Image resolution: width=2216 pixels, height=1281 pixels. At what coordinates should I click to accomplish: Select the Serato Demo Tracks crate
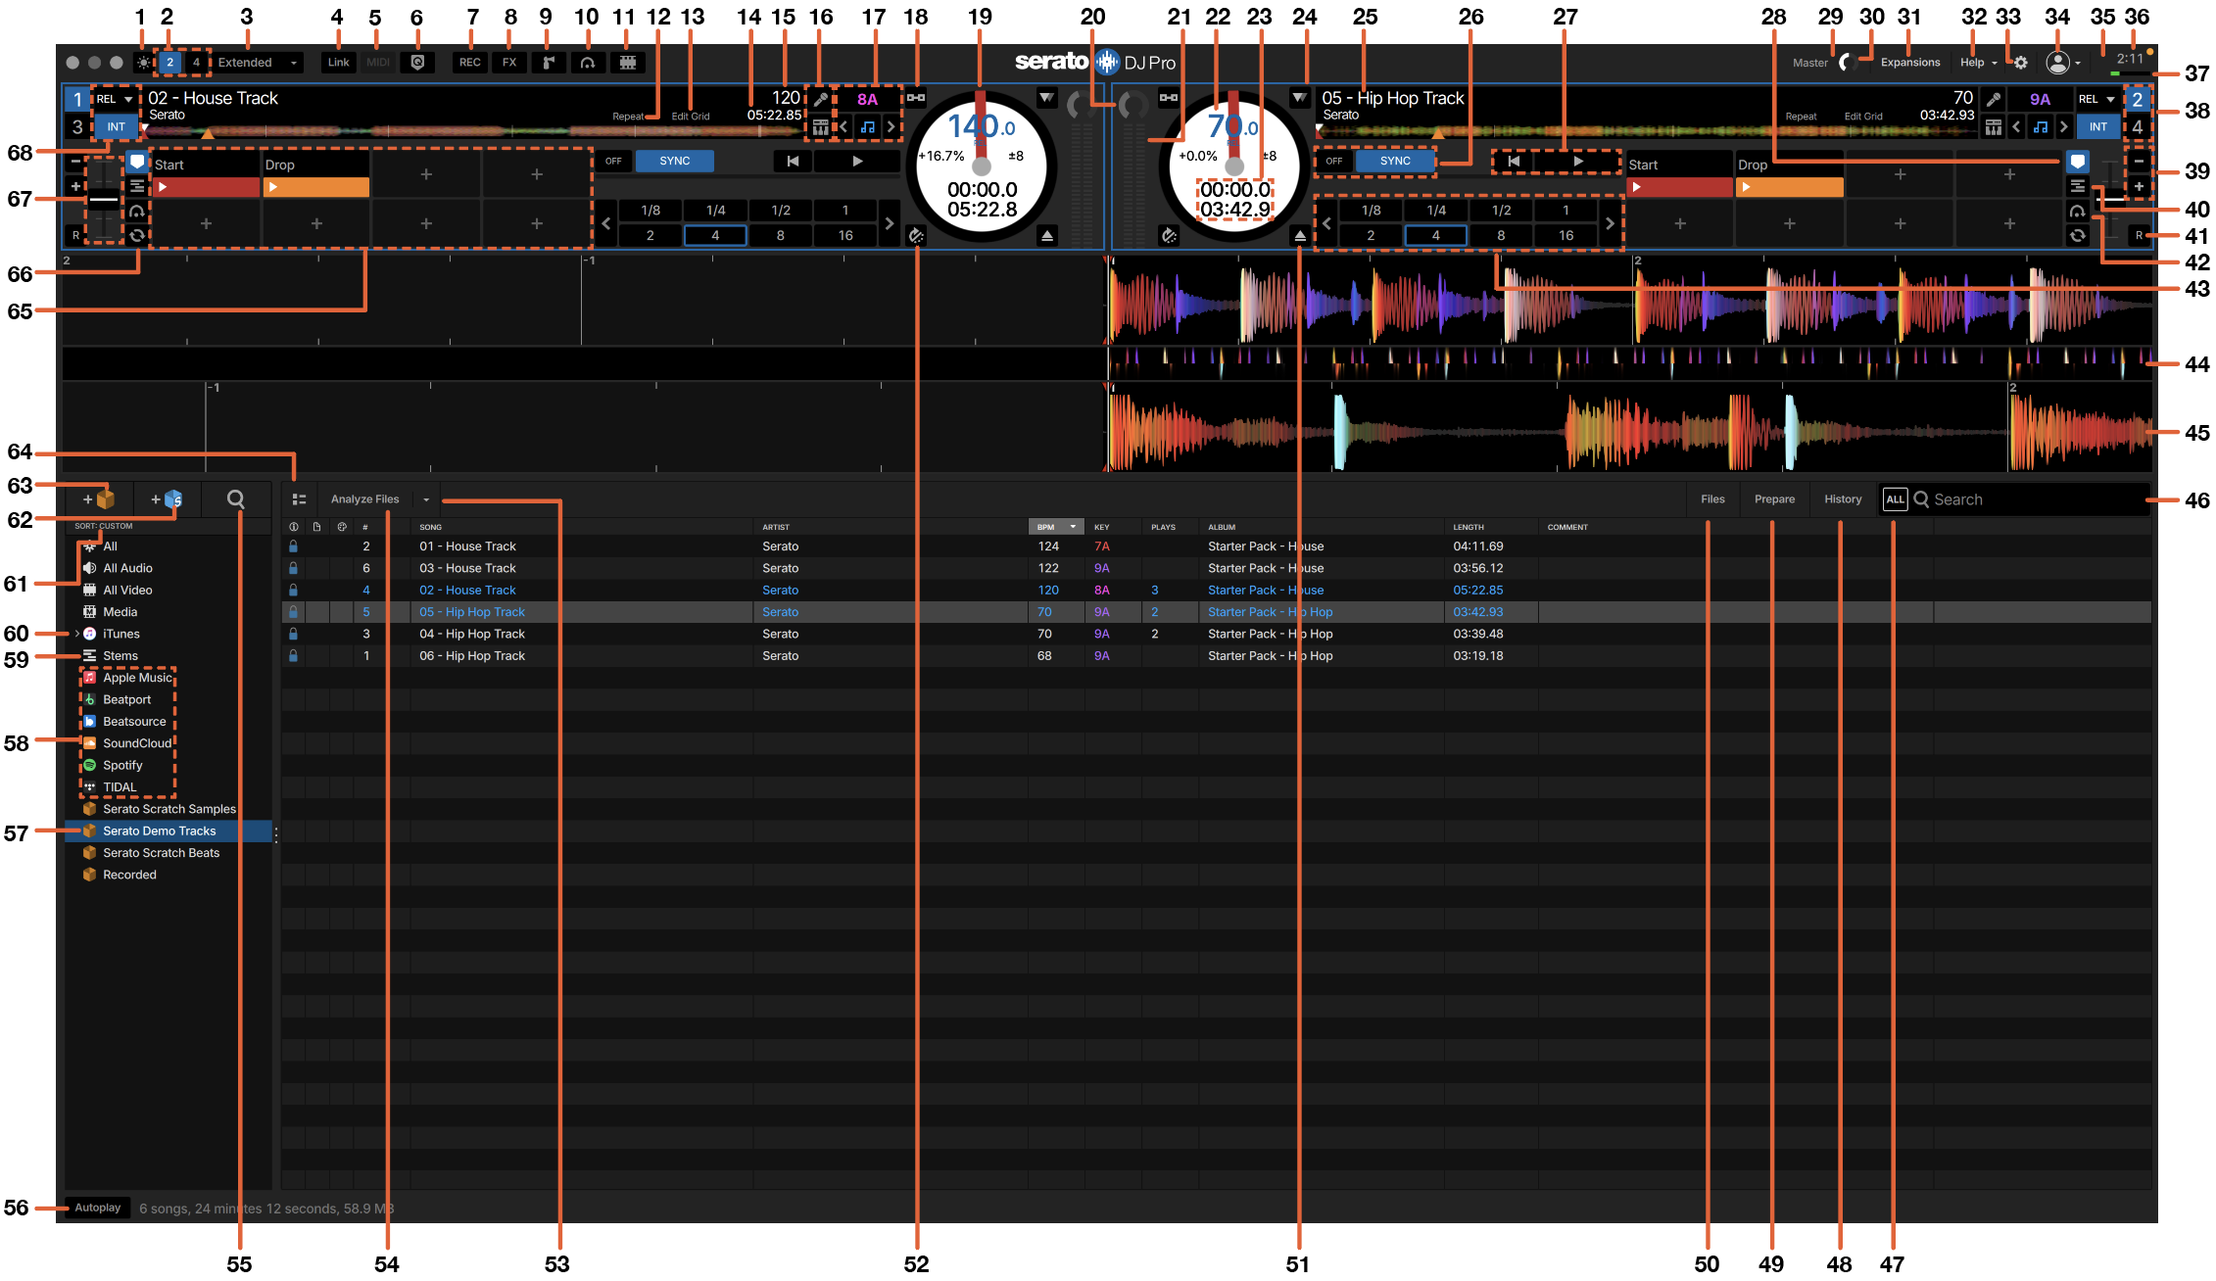(x=168, y=831)
